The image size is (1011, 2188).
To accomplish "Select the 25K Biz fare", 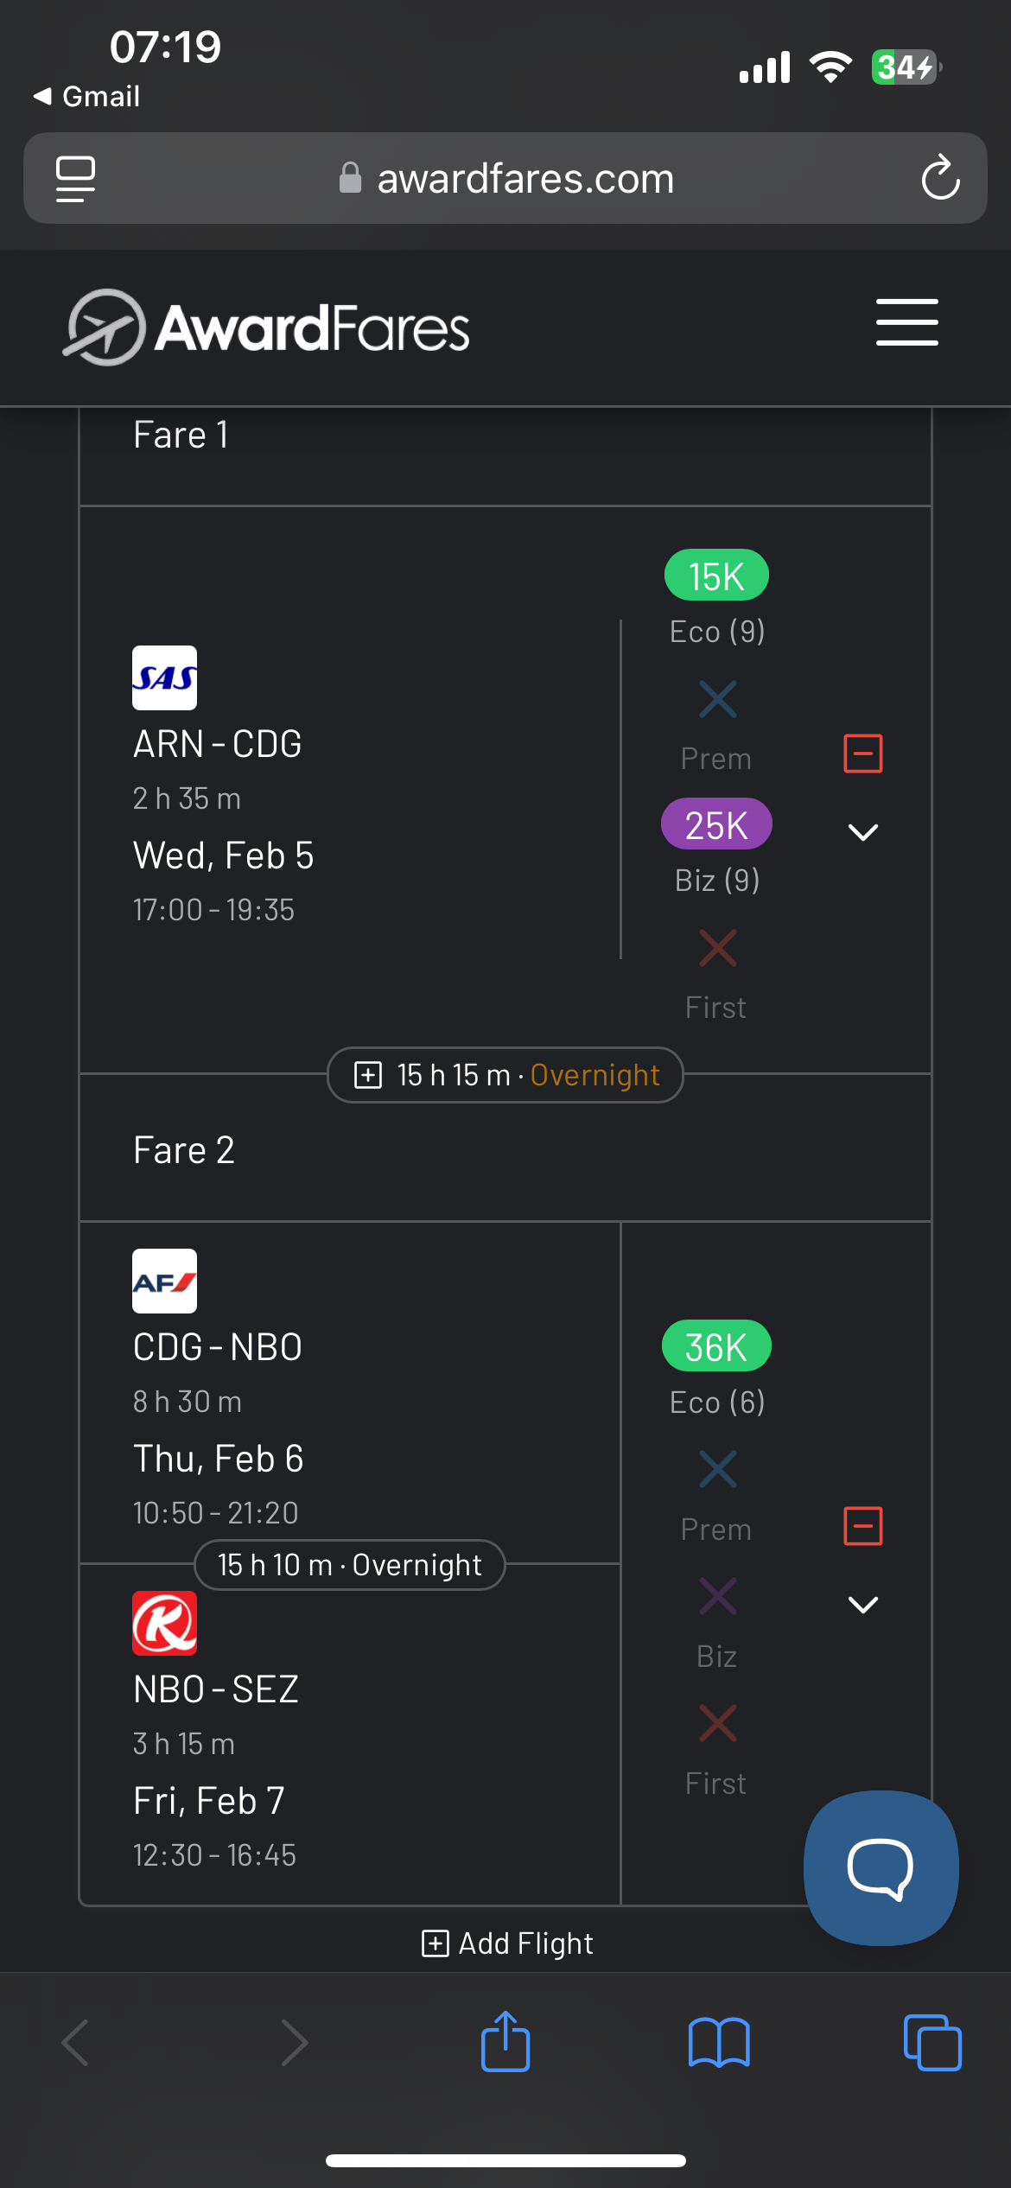I will click(x=716, y=824).
